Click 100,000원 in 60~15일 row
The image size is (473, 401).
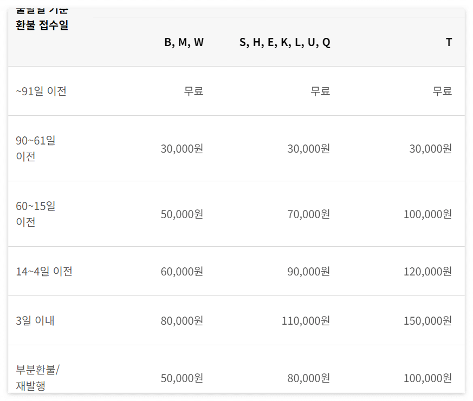pos(427,214)
